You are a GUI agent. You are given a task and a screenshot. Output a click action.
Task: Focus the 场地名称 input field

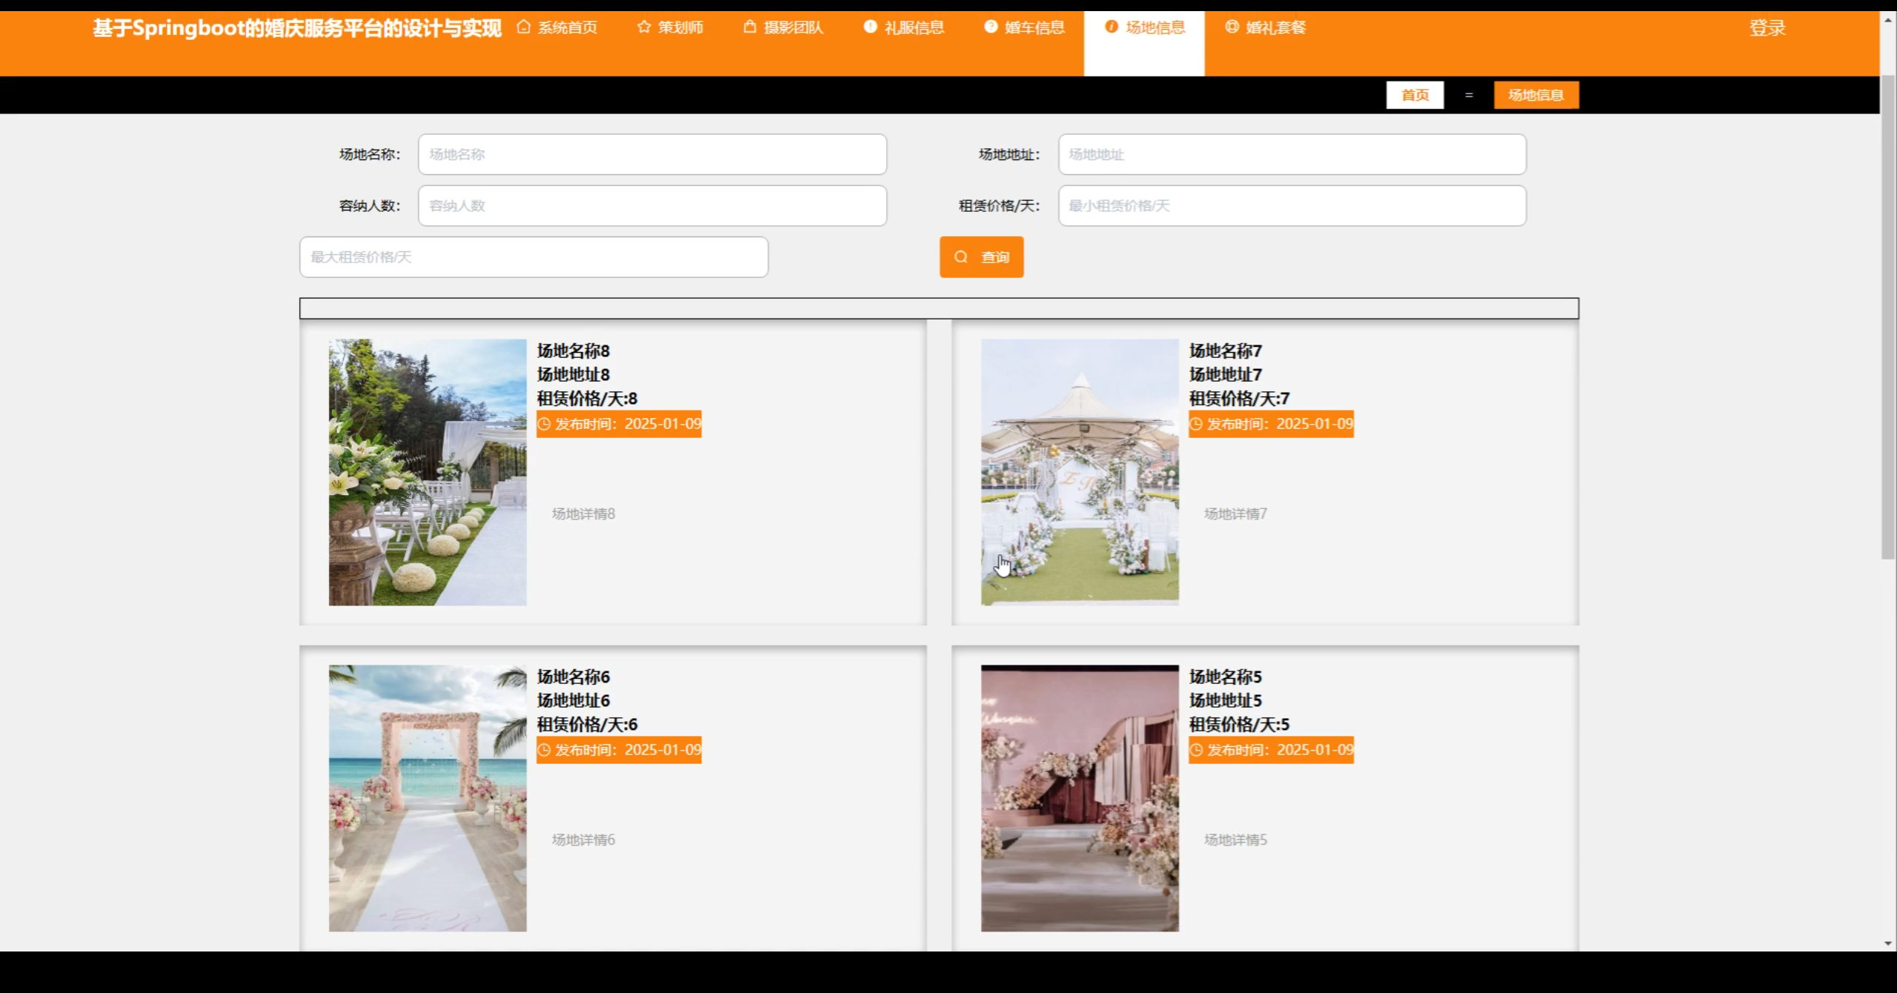(x=652, y=154)
